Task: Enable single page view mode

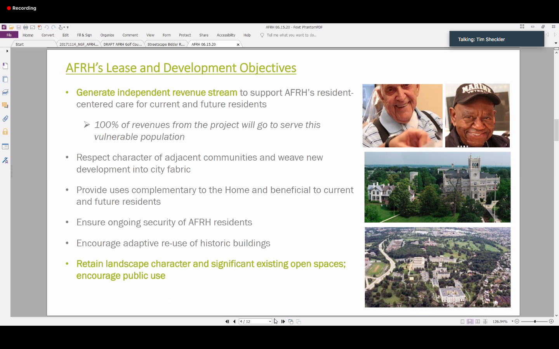Action: coord(462,321)
